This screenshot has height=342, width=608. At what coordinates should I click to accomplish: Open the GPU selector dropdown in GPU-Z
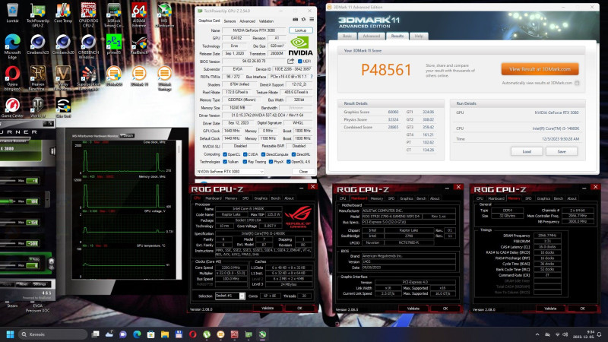click(x=230, y=172)
